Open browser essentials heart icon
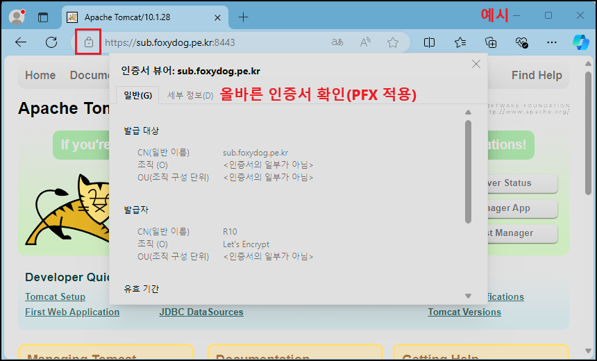 point(521,42)
